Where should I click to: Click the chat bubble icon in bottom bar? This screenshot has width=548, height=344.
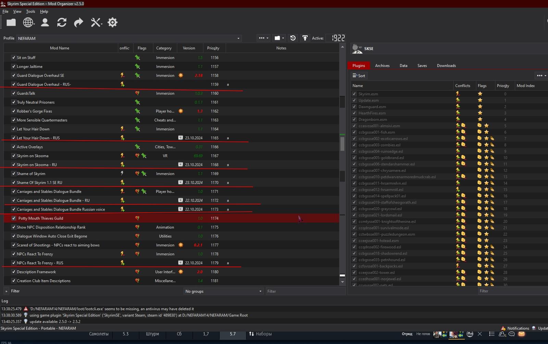click(512, 334)
